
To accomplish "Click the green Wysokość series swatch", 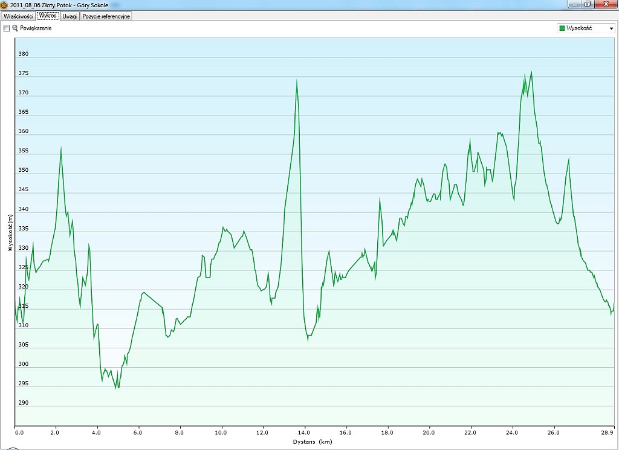I will (x=562, y=28).
